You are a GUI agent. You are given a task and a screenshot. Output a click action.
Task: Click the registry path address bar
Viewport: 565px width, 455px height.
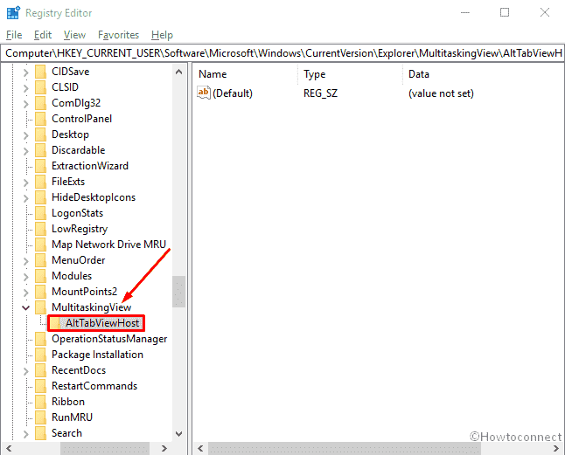[282, 53]
